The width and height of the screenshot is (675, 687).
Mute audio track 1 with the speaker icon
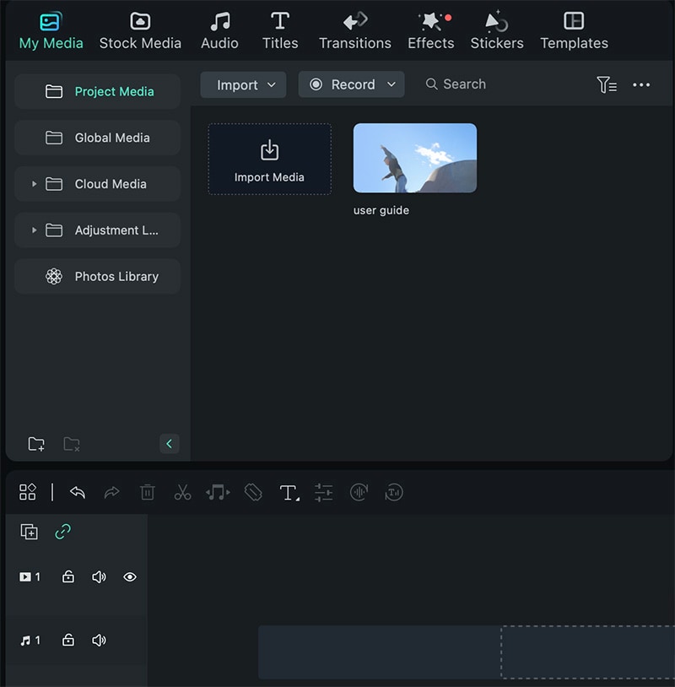coord(99,641)
